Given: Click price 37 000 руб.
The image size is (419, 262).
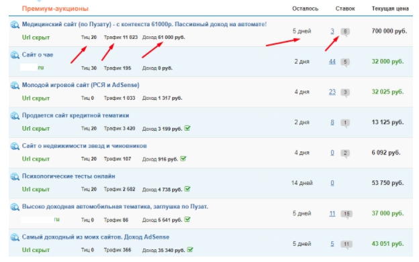Looking at the screenshot, I should (387, 214).
